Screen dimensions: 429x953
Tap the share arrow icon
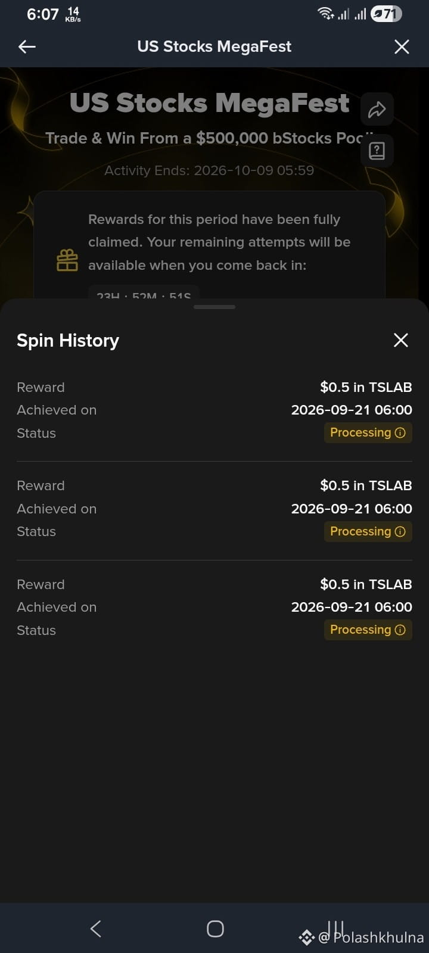[x=377, y=109]
